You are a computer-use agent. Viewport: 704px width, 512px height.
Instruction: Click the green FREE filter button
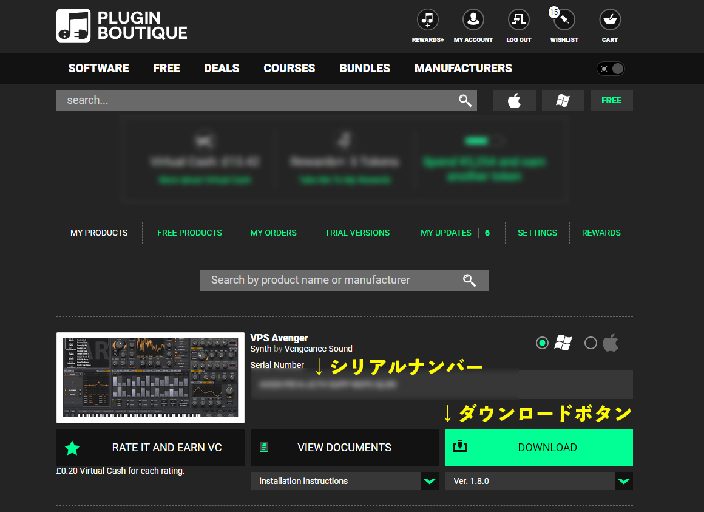[612, 101]
